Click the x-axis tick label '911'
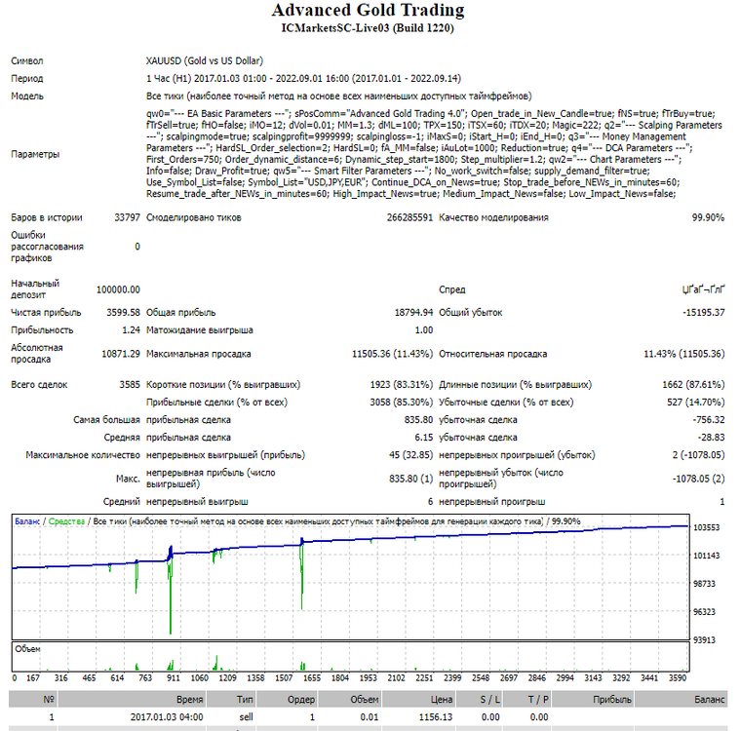This screenshot has width=740, height=731. click(174, 678)
